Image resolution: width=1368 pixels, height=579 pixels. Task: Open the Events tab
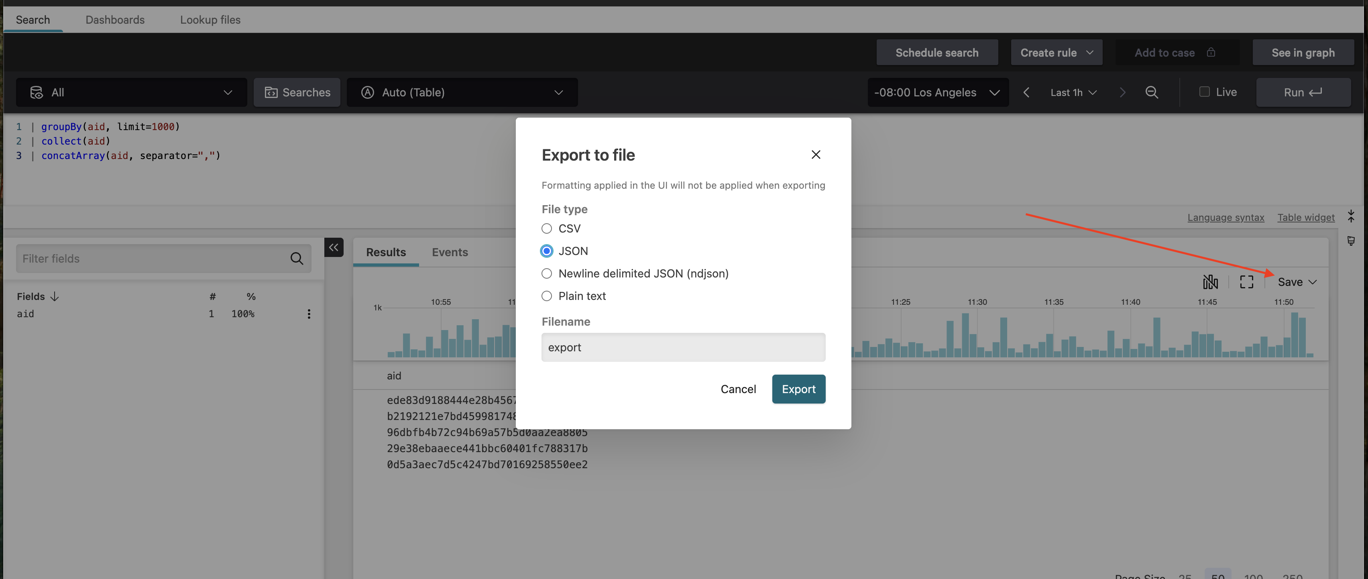point(449,252)
